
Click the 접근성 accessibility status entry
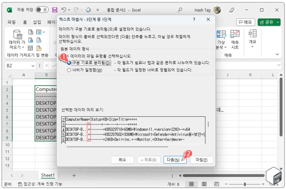pyautogui.click(x=40, y=184)
